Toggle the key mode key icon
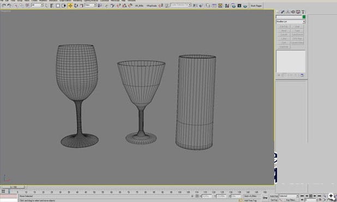The height and width of the screenshot is (202, 337). [x=265, y=198]
